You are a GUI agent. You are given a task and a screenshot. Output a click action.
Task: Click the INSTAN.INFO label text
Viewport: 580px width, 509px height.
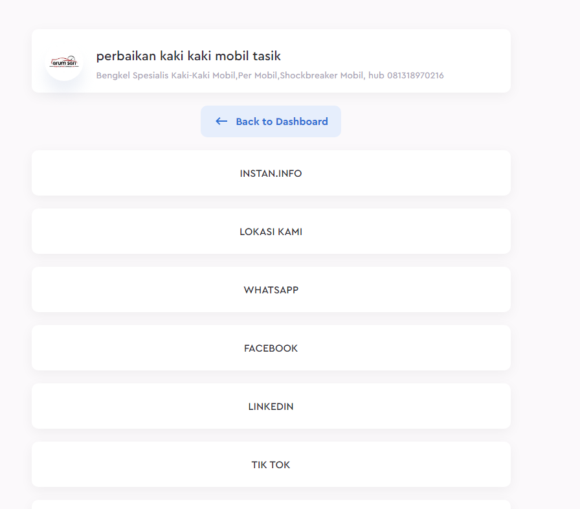tap(271, 174)
